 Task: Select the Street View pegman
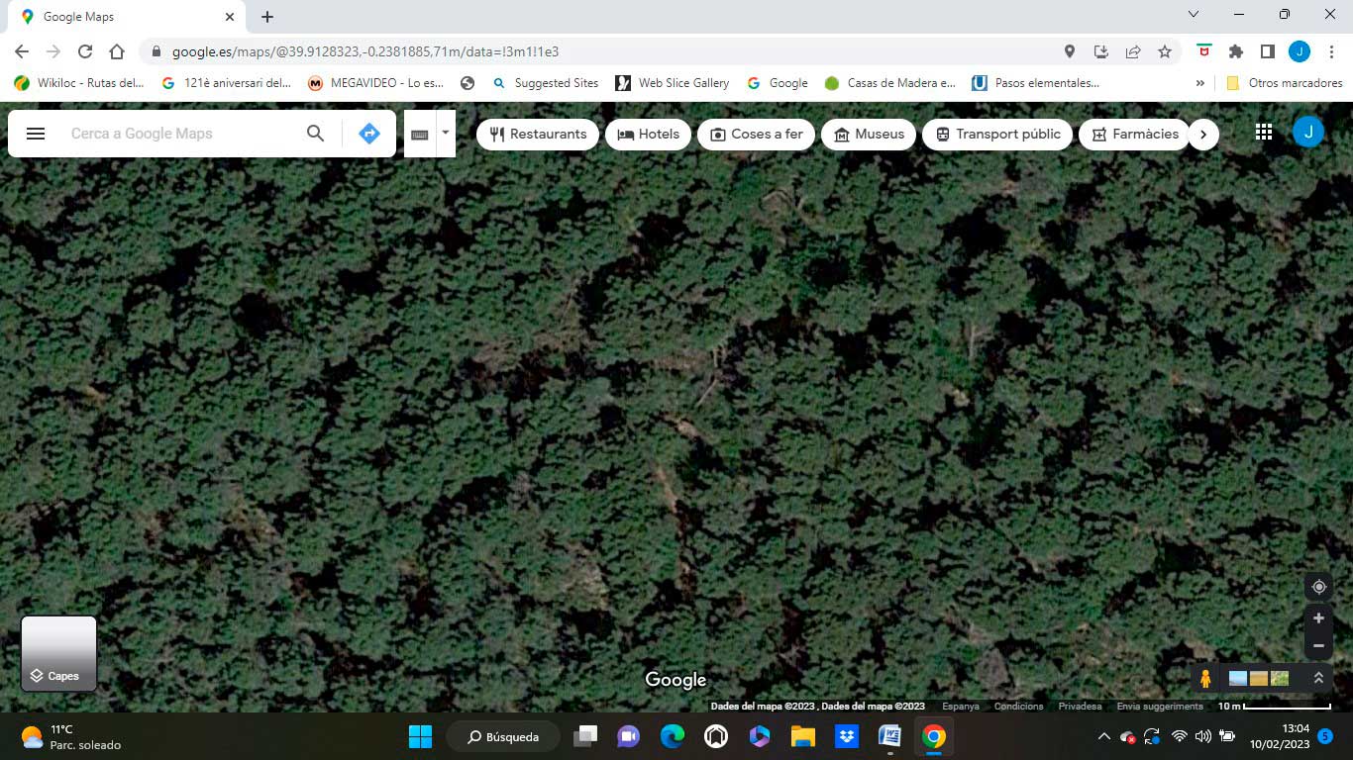(1205, 679)
